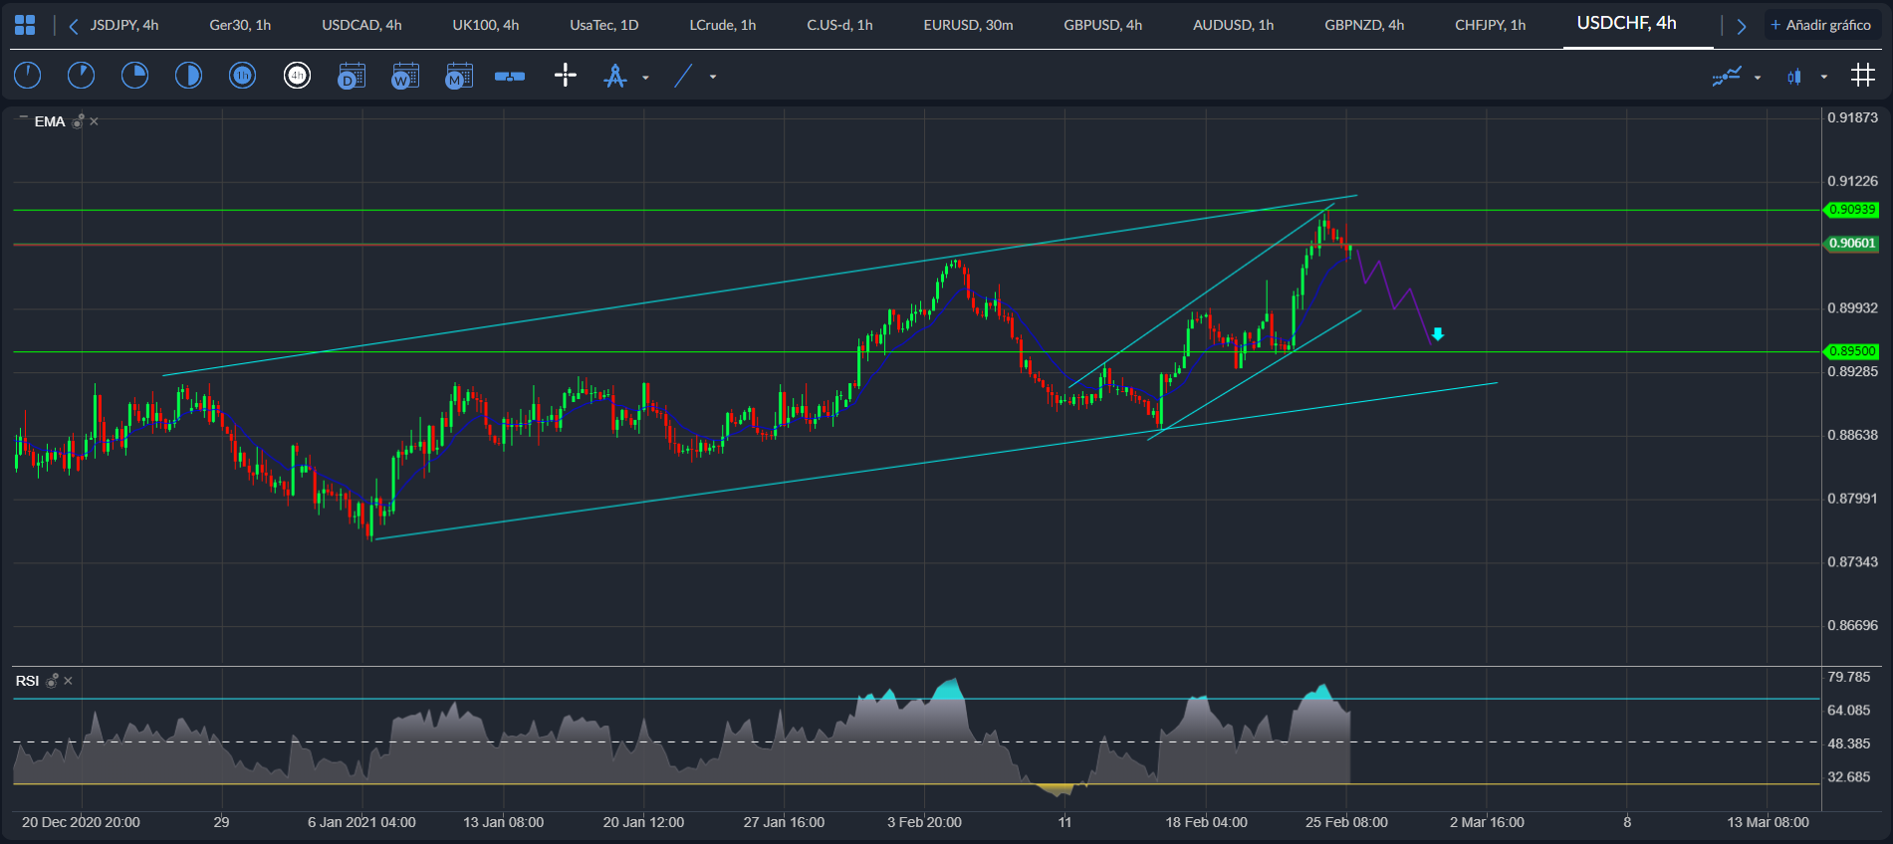Remove the EMA indicator
This screenshot has height=844, width=1893.
coord(95,121)
